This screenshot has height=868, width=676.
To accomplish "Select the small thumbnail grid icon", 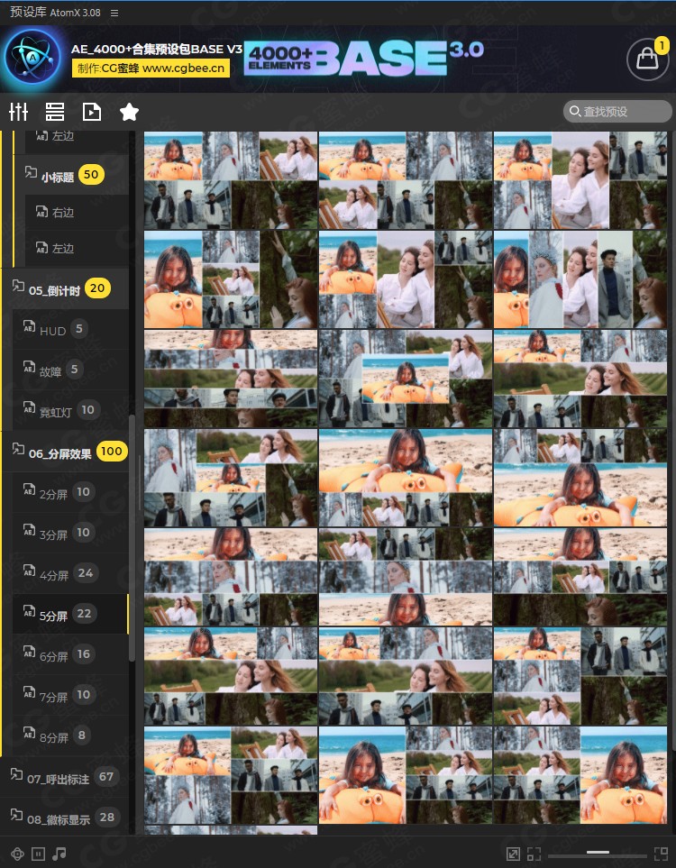I will tap(534, 854).
